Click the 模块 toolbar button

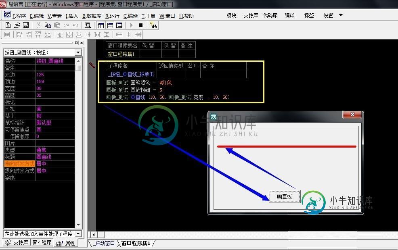pos(231,15)
